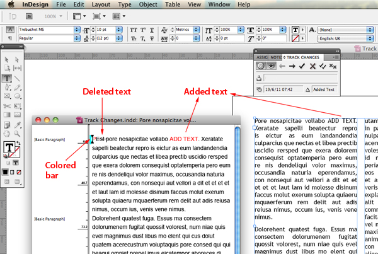The image size is (378, 254).
Task: Select the Rectangle Frame tool
Action: [x=7, y=96]
